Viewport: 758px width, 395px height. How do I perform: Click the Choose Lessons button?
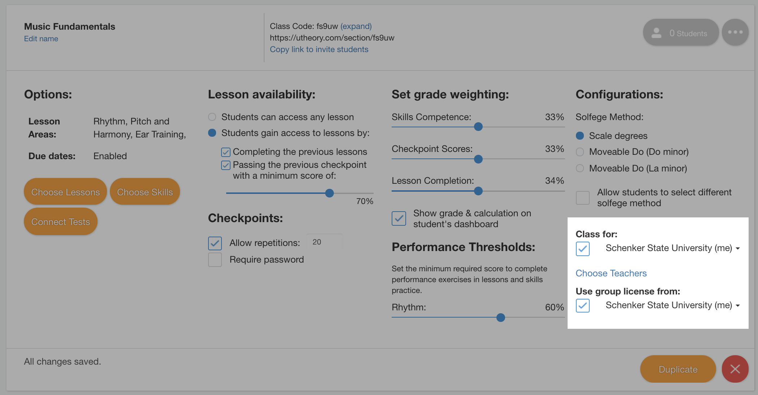66,191
